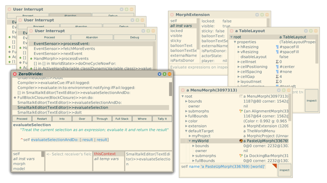Expand the MenuMorph explorer window via green icon
Viewport: 327px width, 183px height.
pyautogui.click(x=284, y=90)
